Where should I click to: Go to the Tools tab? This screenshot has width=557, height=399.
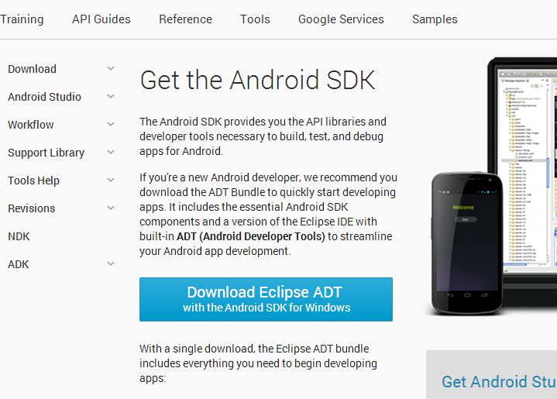pos(255,19)
